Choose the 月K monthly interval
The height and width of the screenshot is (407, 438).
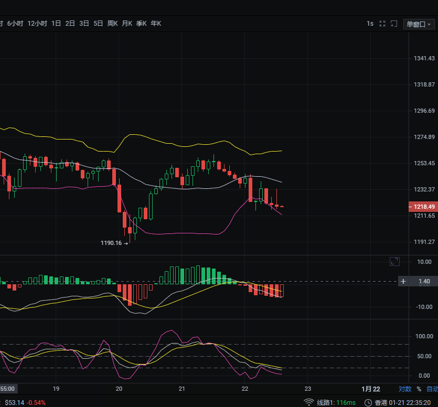127,24
